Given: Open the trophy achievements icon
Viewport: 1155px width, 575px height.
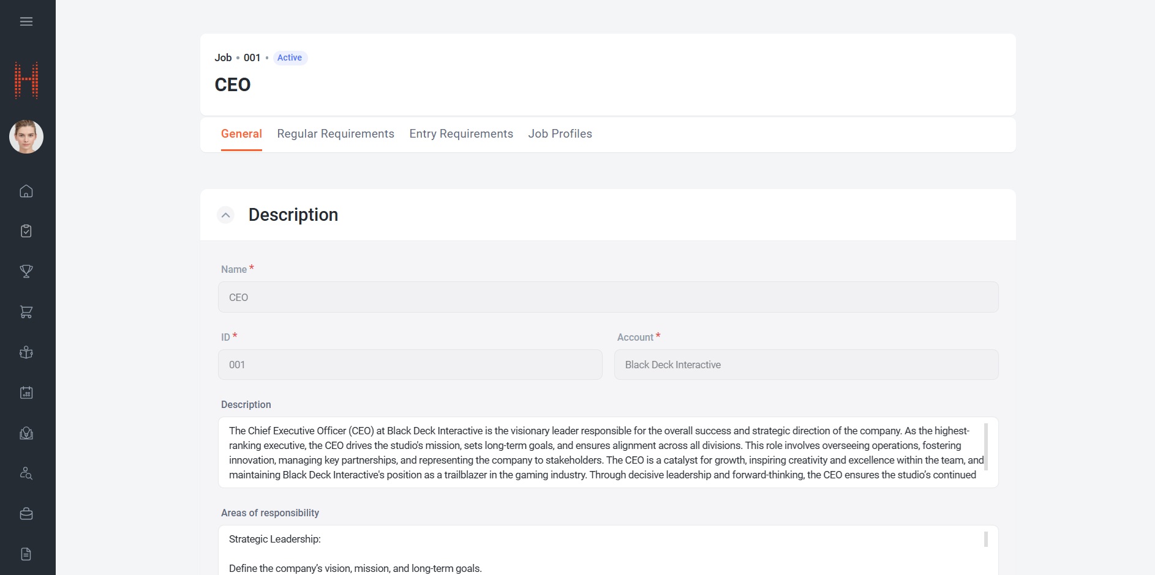Looking at the screenshot, I should (x=26, y=271).
